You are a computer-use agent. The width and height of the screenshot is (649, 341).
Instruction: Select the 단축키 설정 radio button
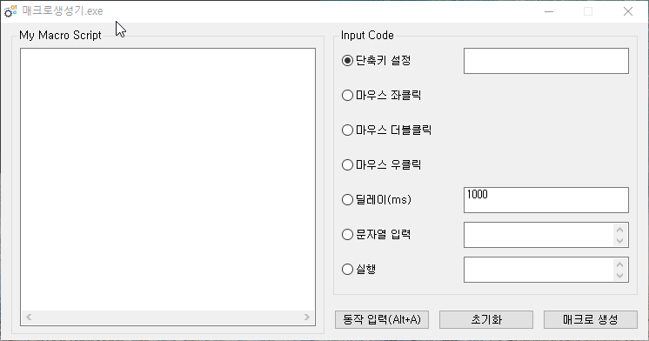click(376, 60)
